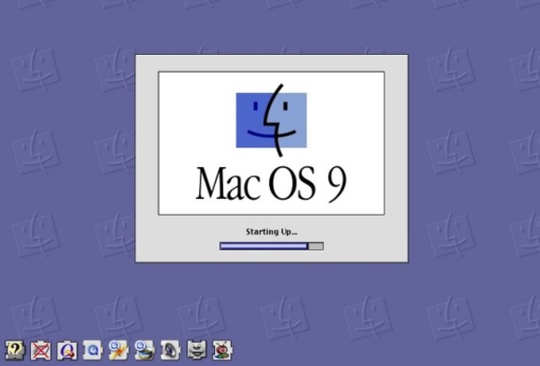Viewport: 540px width, 366px height.
Task: Click the purple Q with mouse extension icon
Action: click(67, 351)
